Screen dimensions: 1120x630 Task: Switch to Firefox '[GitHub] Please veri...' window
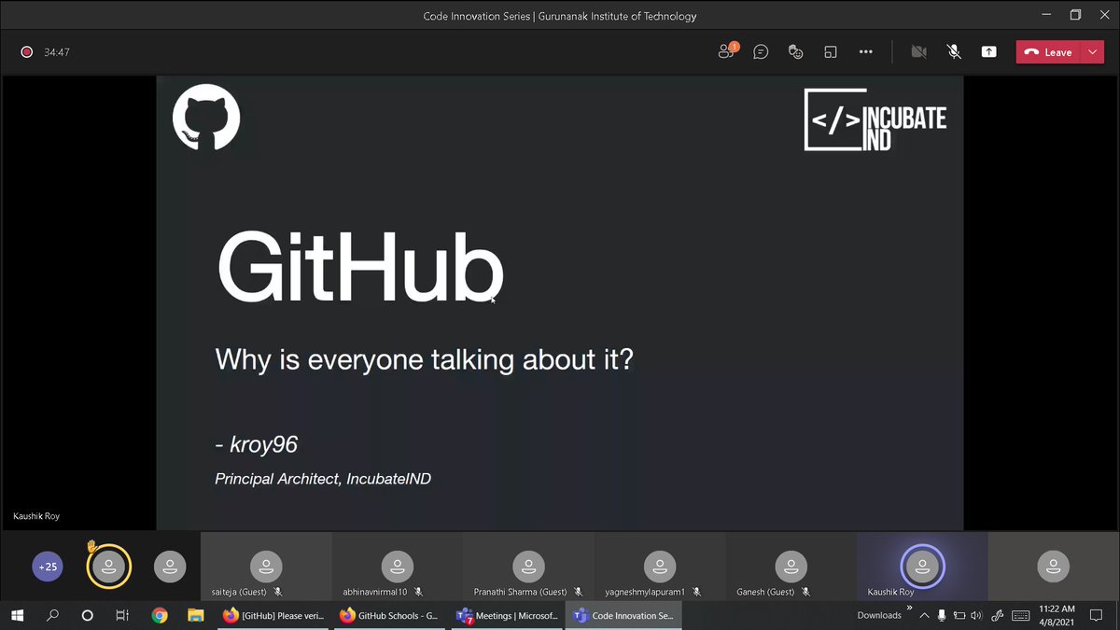point(274,615)
